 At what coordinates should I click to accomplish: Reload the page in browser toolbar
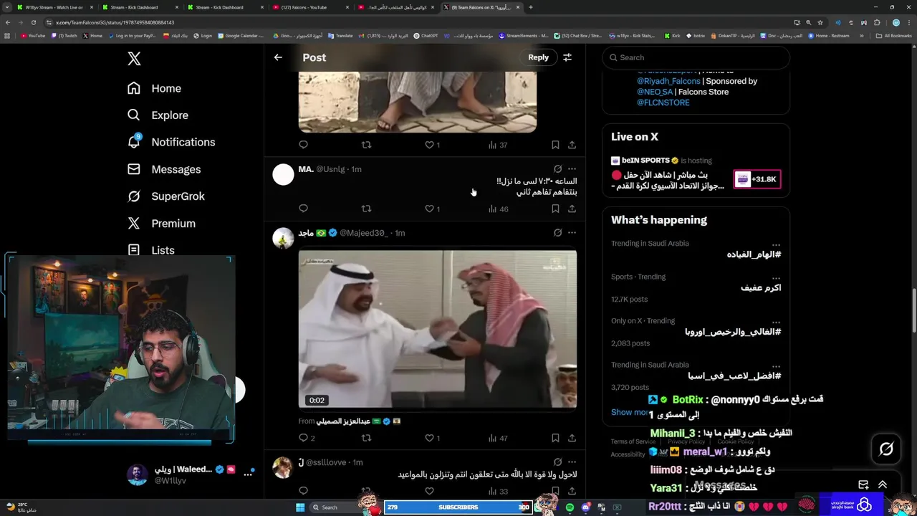point(33,22)
